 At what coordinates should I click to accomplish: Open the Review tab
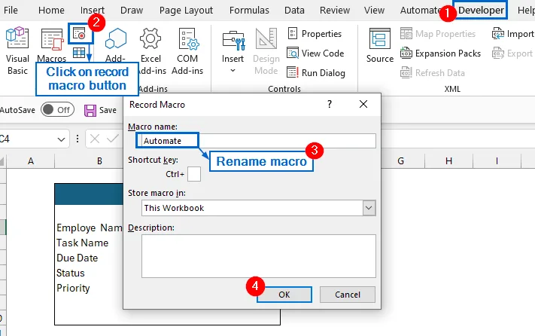pos(335,11)
